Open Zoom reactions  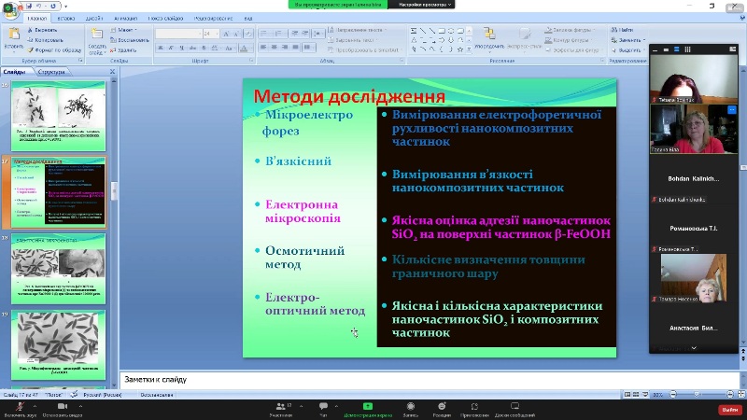pos(442,407)
